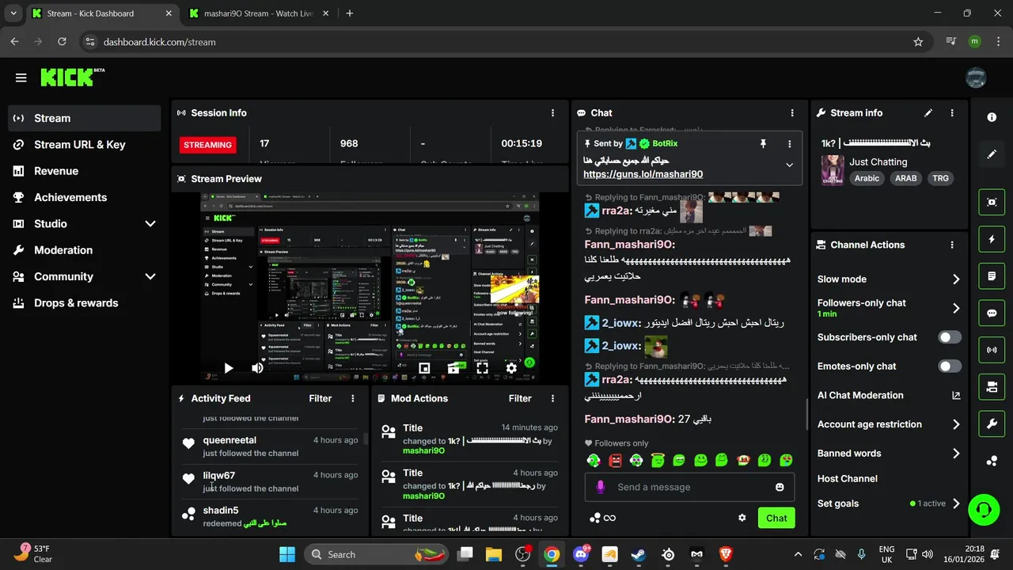Screen dimensions: 1013x570
Task: Open the Banned words list
Action: pos(889,454)
